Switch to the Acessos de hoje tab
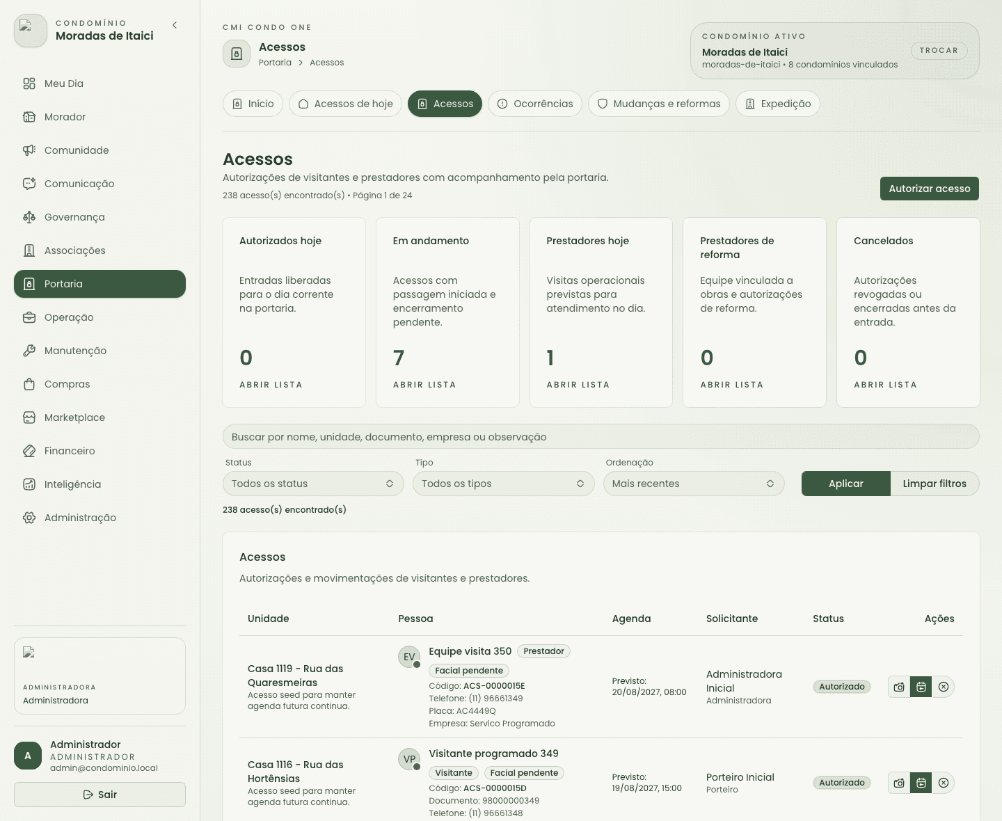Image resolution: width=1002 pixels, height=821 pixels. pyautogui.click(x=346, y=104)
